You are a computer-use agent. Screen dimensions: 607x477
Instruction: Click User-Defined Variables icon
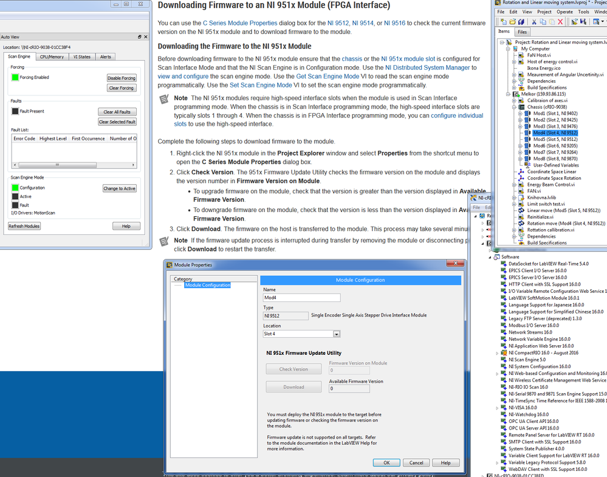tap(527, 165)
